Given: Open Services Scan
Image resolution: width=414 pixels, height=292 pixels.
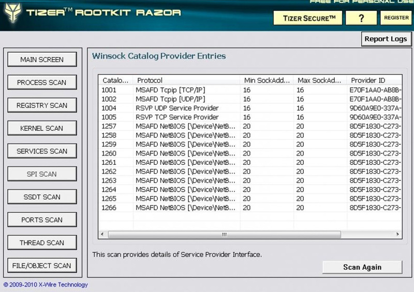Looking at the screenshot, I should (x=42, y=151).
